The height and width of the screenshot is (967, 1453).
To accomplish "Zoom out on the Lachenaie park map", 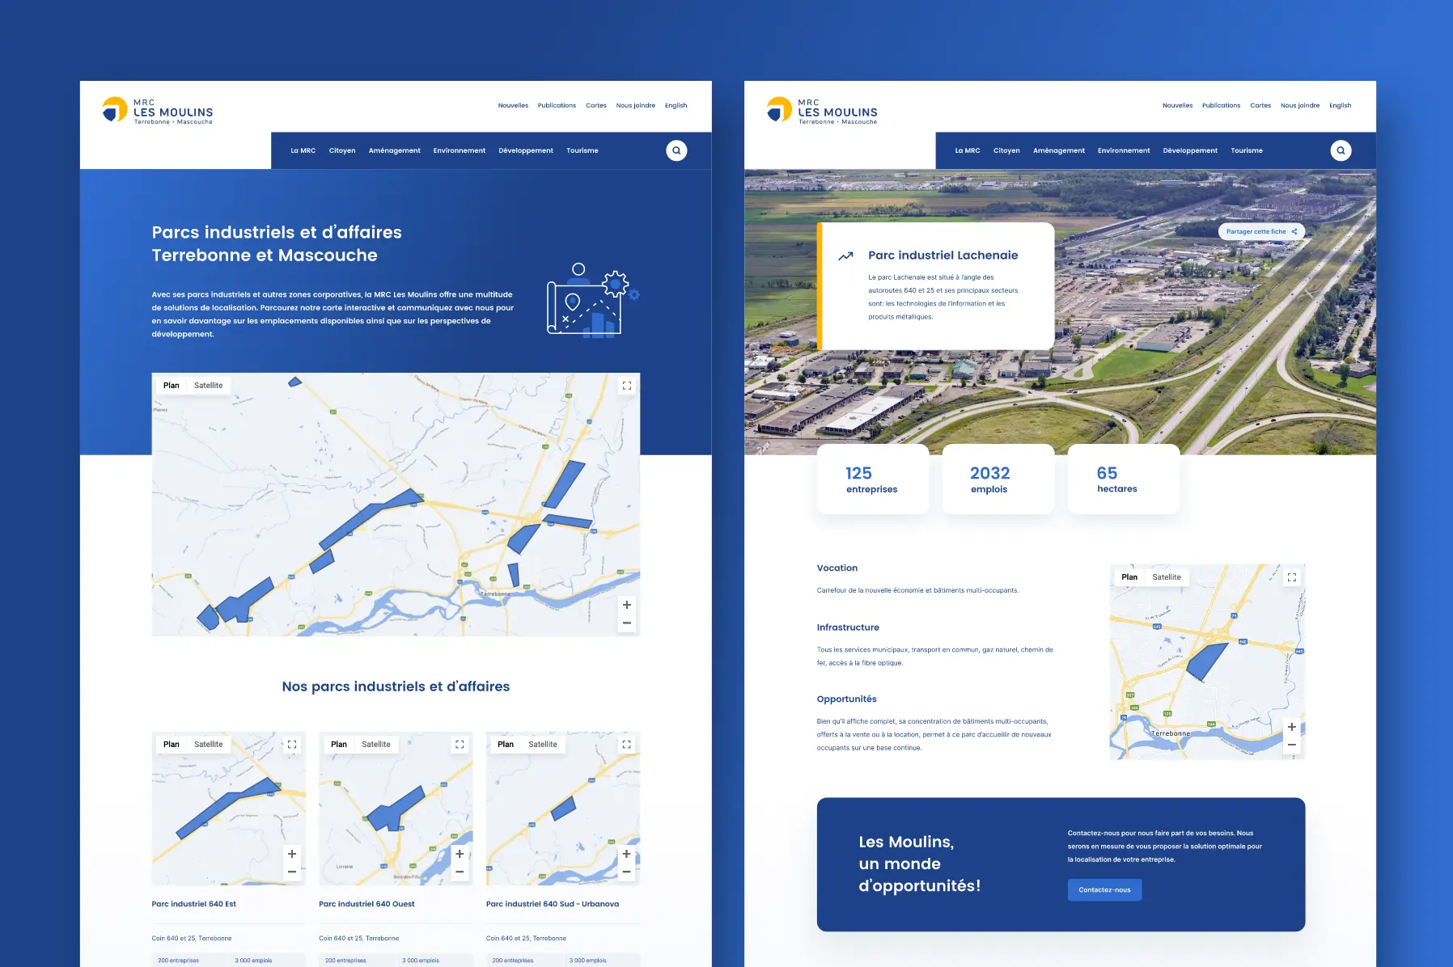I will tap(1292, 745).
